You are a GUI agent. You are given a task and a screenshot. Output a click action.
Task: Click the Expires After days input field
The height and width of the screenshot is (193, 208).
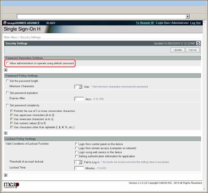[79, 99]
